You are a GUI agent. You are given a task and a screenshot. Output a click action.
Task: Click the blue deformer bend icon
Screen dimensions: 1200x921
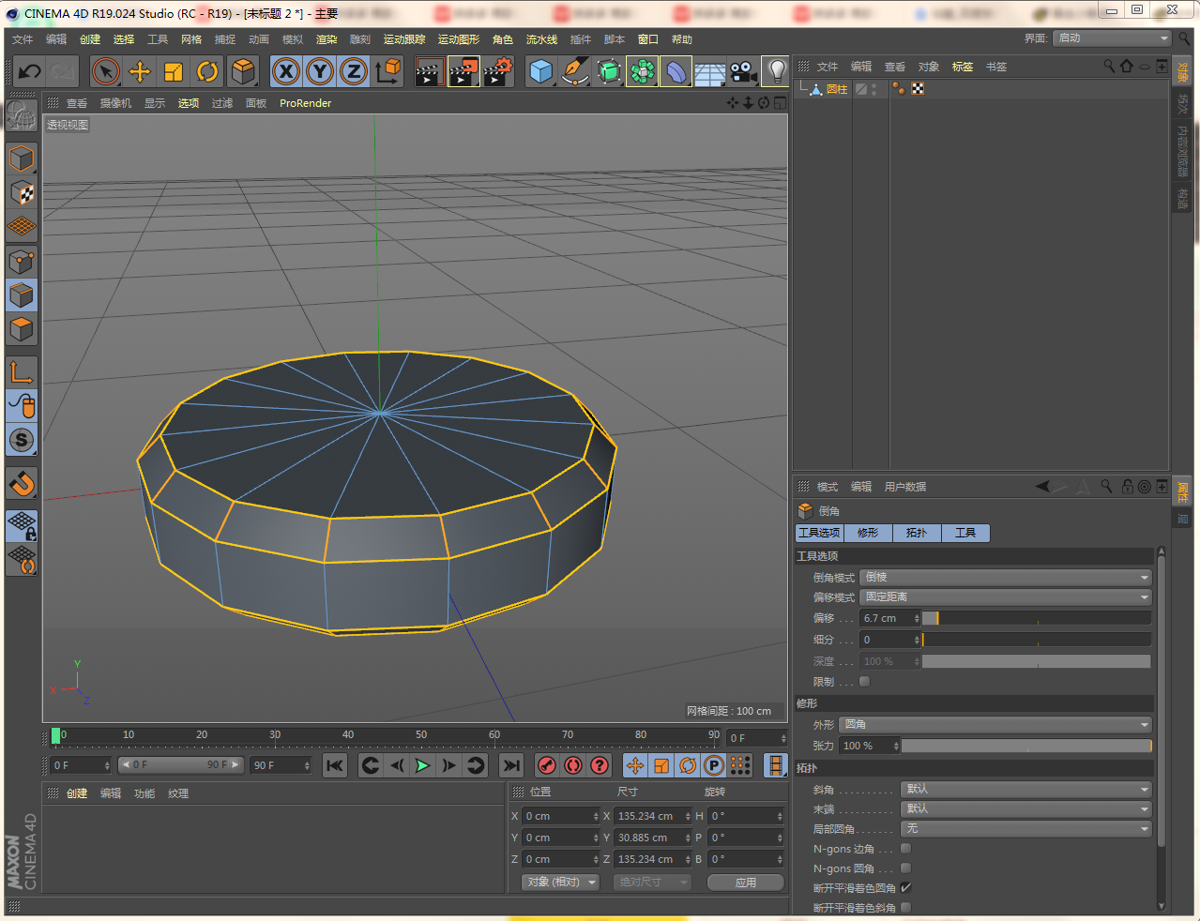[676, 71]
